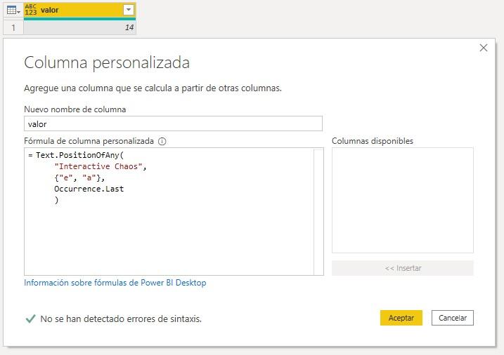Viewport: 504px width, 355px height.
Task: Click the Nuevo nombre de columna field
Action: tap(173, 124)
